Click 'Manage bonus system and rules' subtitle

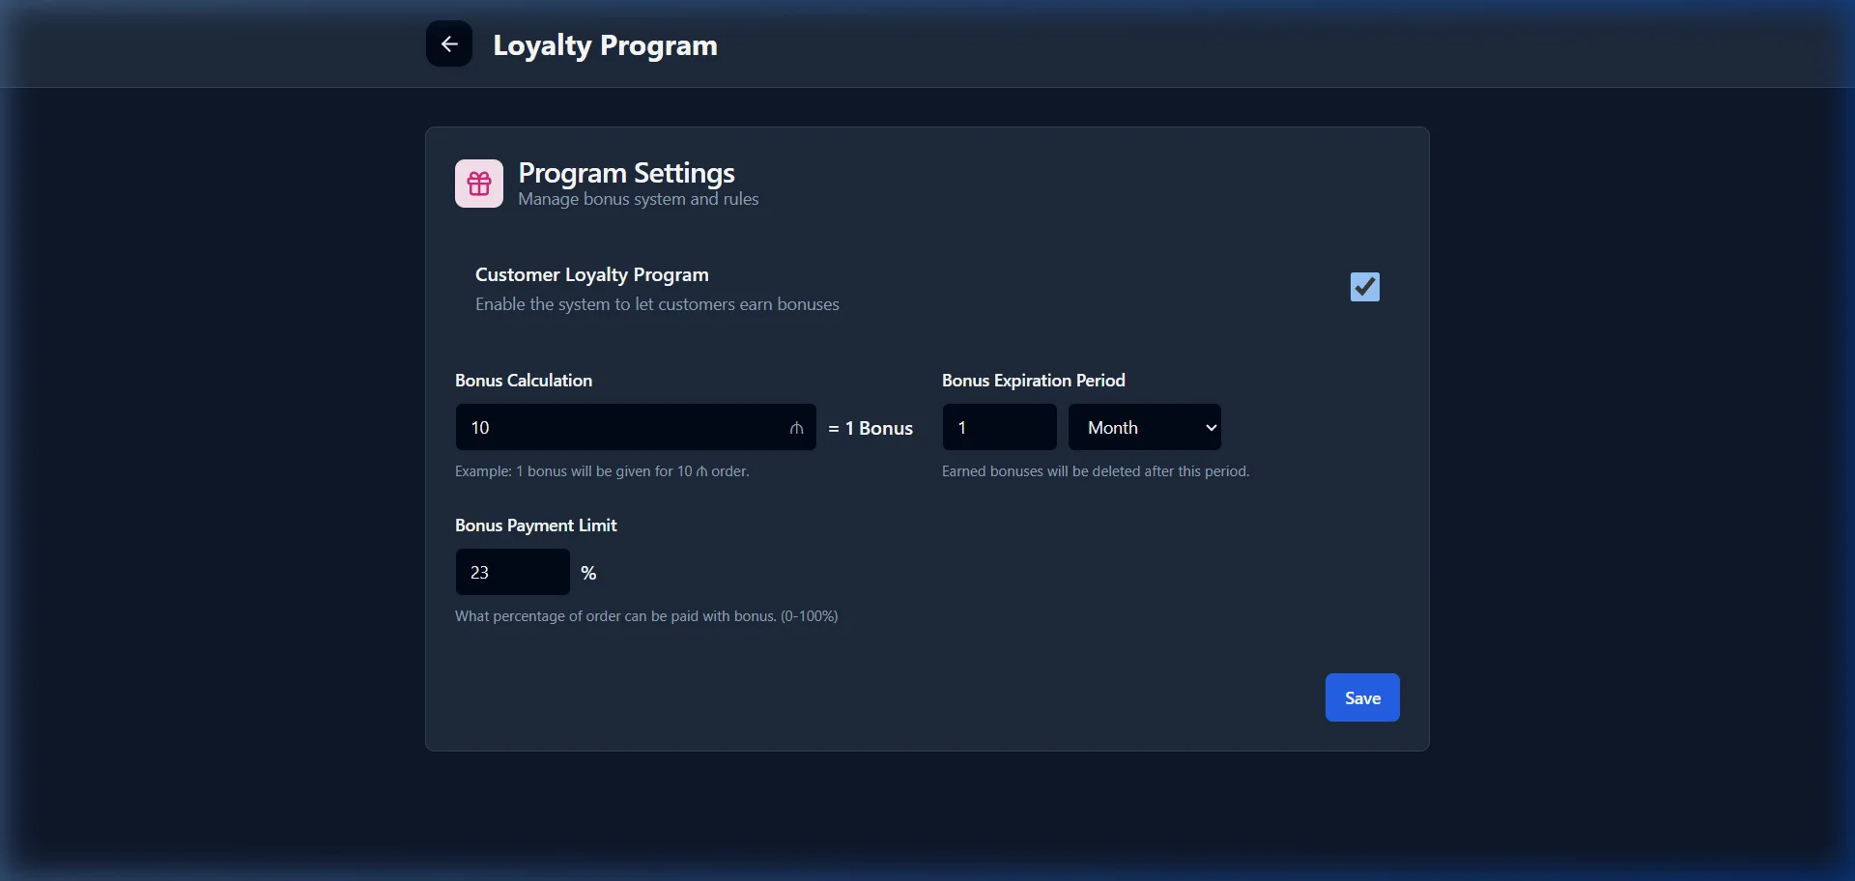638,199
